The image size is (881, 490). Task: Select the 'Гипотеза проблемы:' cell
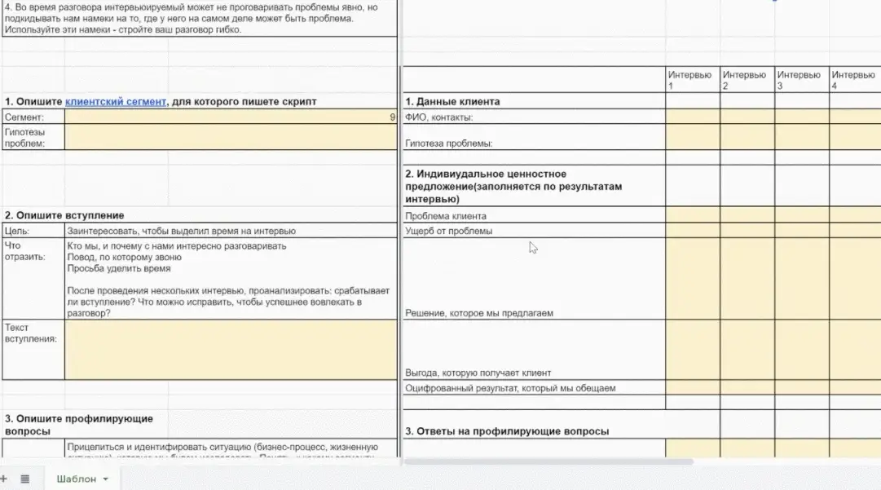535,137
